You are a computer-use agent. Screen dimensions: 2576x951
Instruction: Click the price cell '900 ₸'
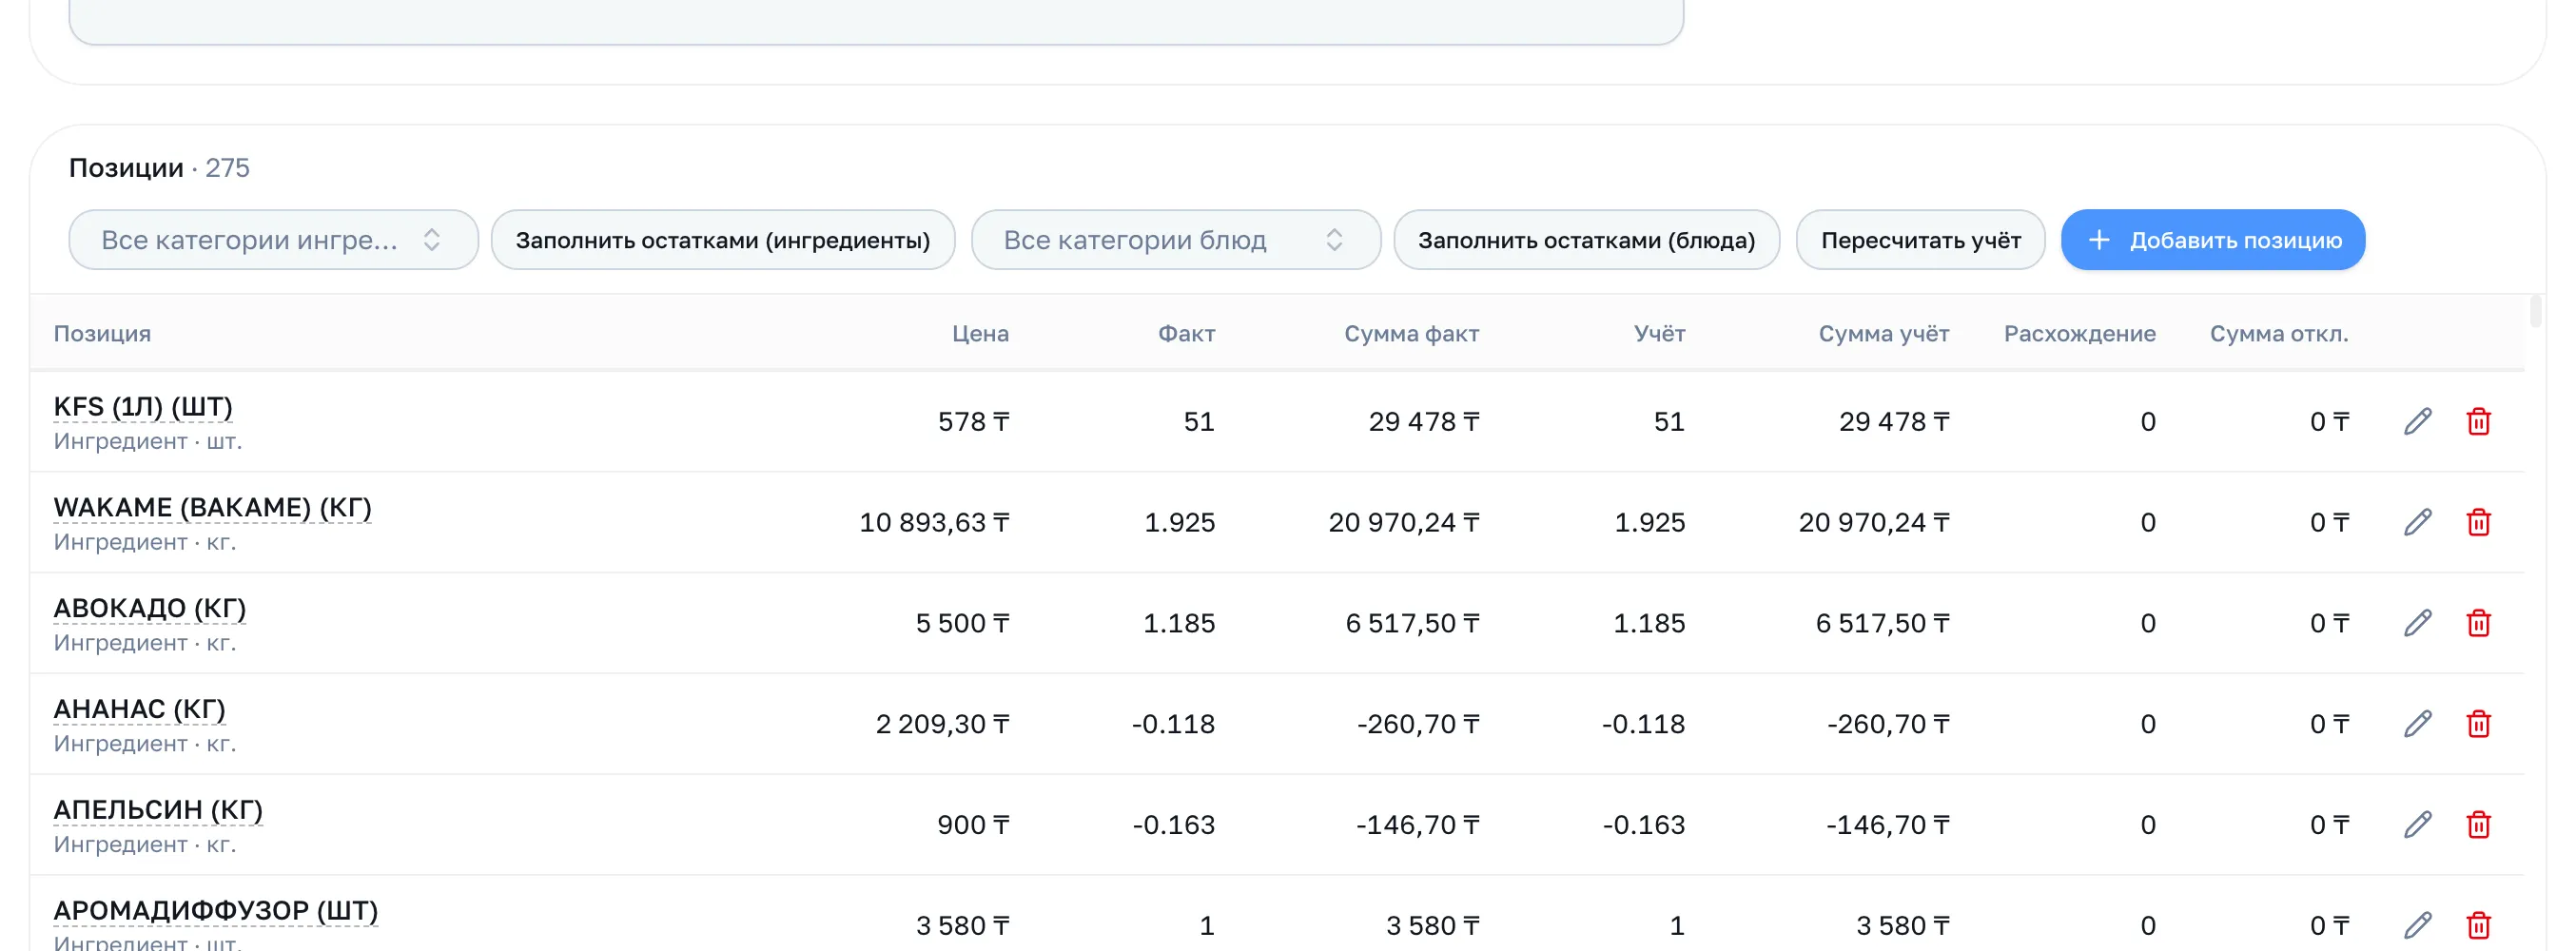point(973,825)
